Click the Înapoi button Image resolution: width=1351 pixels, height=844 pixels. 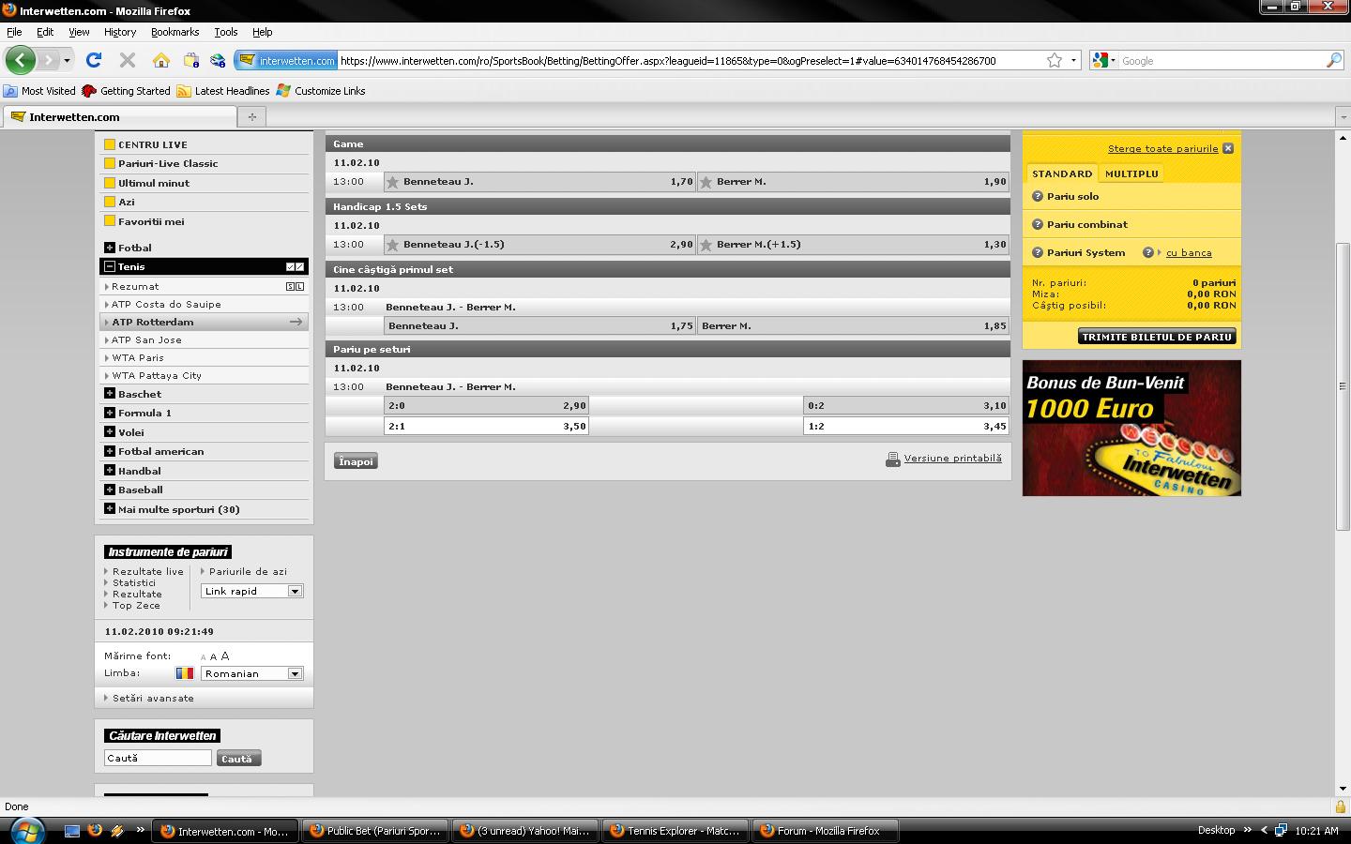point(356,461)
